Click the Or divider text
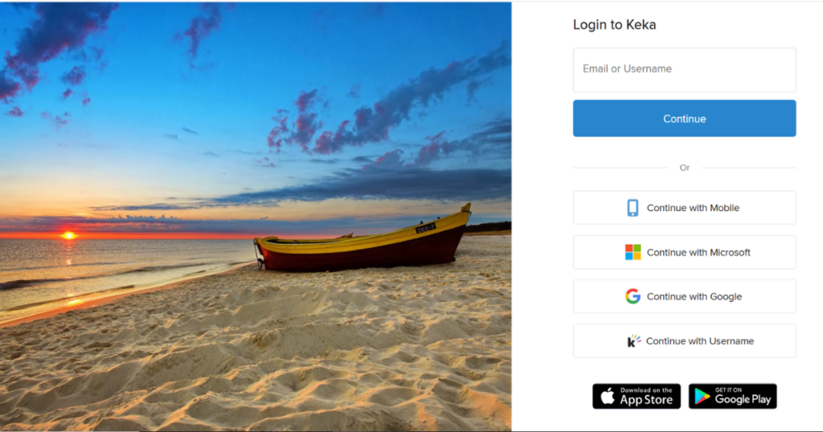Image resolution: width=823 pixels, height=432 pixels. (685, 168)
